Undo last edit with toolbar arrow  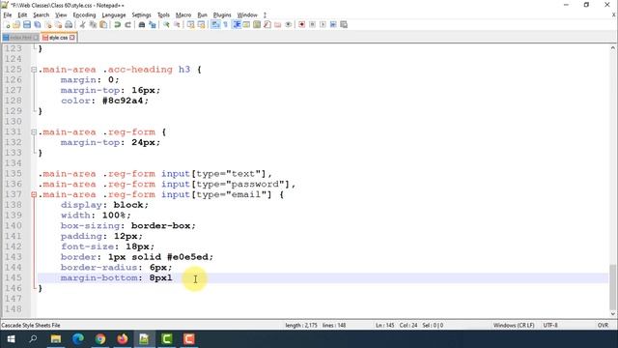117,25
